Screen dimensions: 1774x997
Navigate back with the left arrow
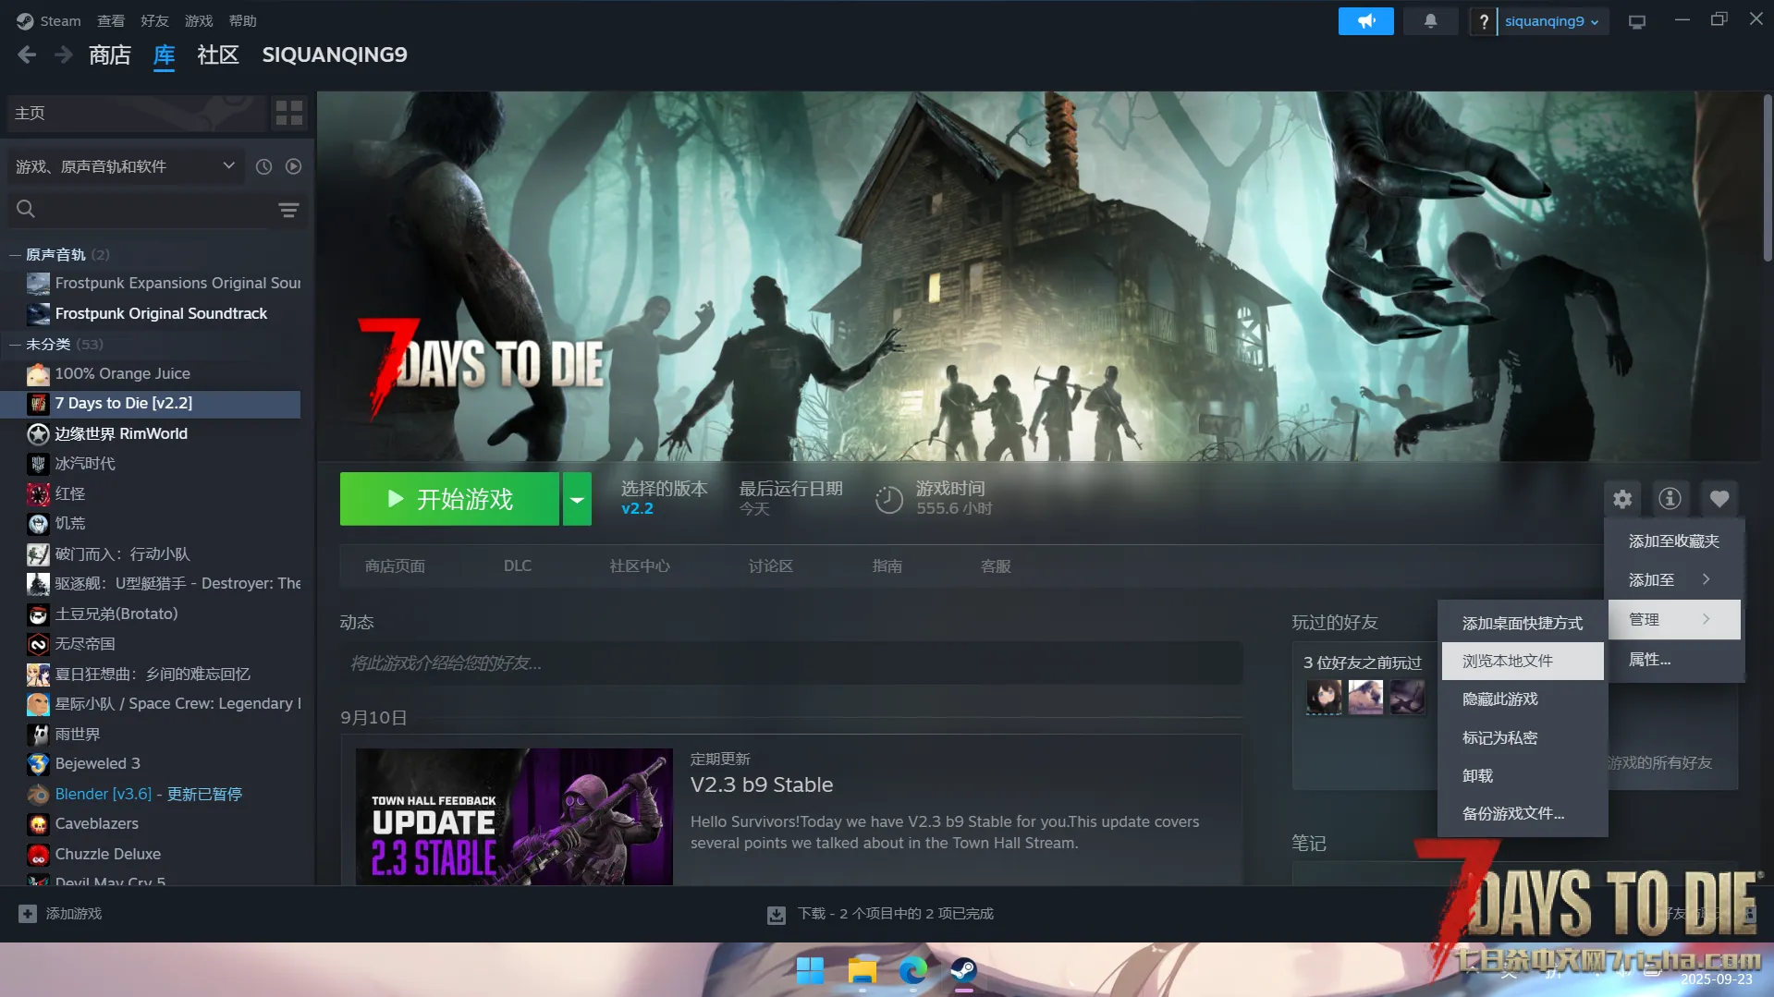[x=27, y=55]
